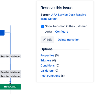Click Delete transition link
Screen dimensions: 97x94
pos(69,40)
